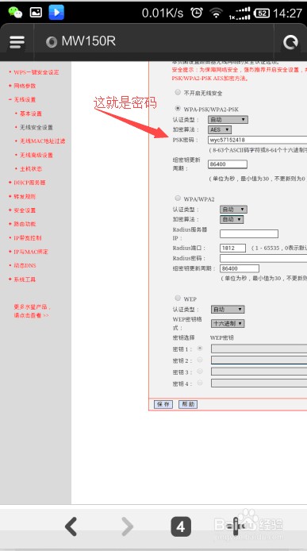This screenshot has width=307, height=551.
Task: Open the AES 加密算法 dropdown
Action: (220, 129)
